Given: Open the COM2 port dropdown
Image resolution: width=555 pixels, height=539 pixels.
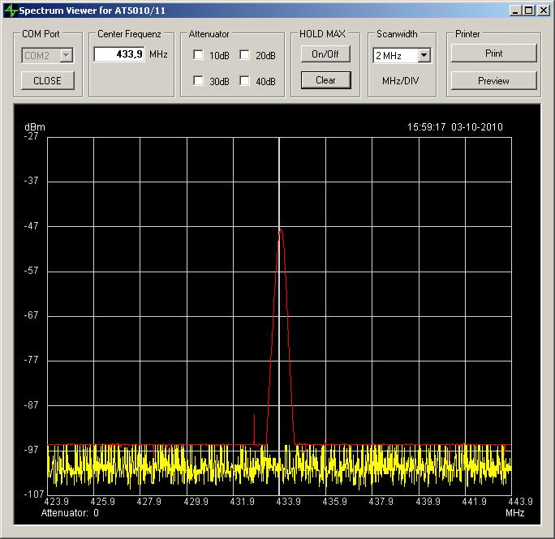Looking at the screenshot, I should (x=67, y=56).
